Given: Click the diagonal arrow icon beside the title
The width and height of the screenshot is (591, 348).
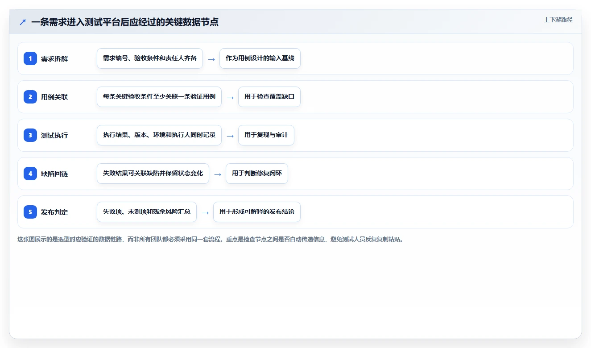Looking at the screenshot, I should (x=23, y=22).
